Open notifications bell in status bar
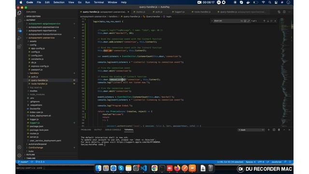The width and height of the screenshot is (309, 174). tap(290, 162)
